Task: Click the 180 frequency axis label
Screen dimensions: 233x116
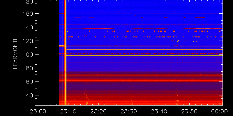Action: [x=28, y=2]
